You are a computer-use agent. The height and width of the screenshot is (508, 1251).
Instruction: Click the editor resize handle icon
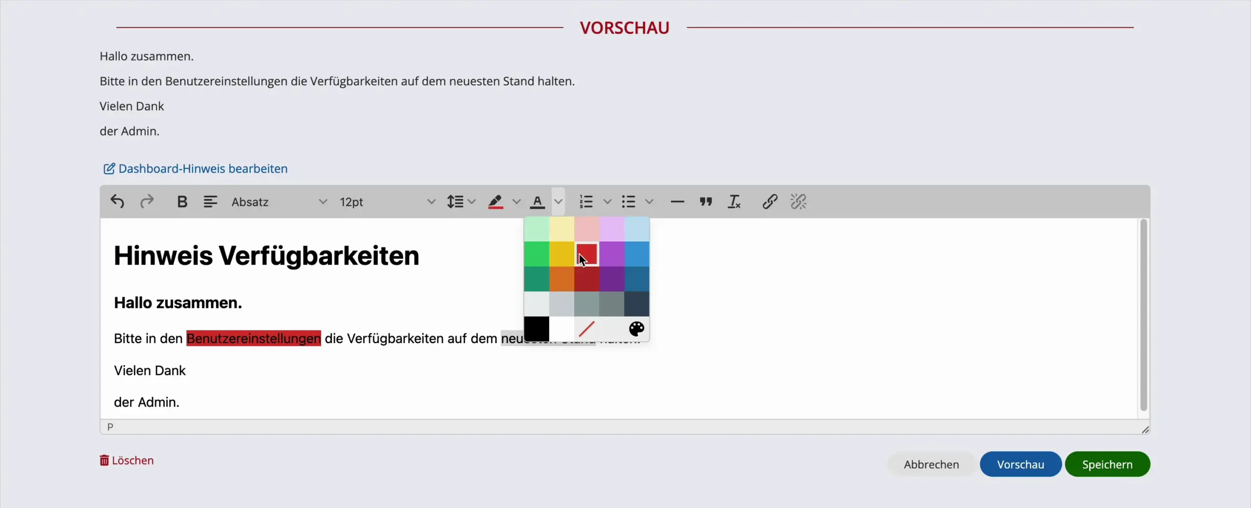1145,429
